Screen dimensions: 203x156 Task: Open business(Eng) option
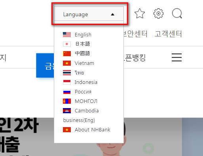point(79,120)
